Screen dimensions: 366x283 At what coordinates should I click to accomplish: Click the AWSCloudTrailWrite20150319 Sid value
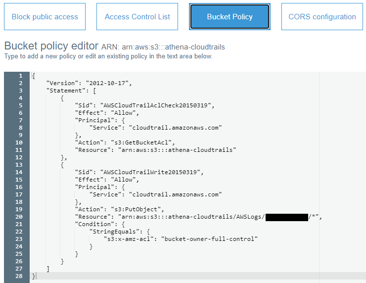(150, 172)
